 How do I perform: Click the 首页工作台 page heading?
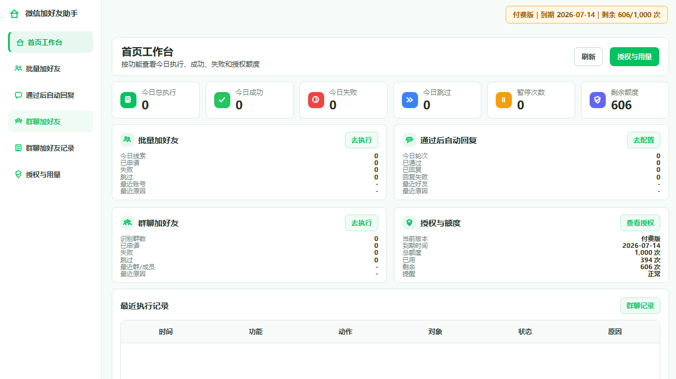point(147,52)
